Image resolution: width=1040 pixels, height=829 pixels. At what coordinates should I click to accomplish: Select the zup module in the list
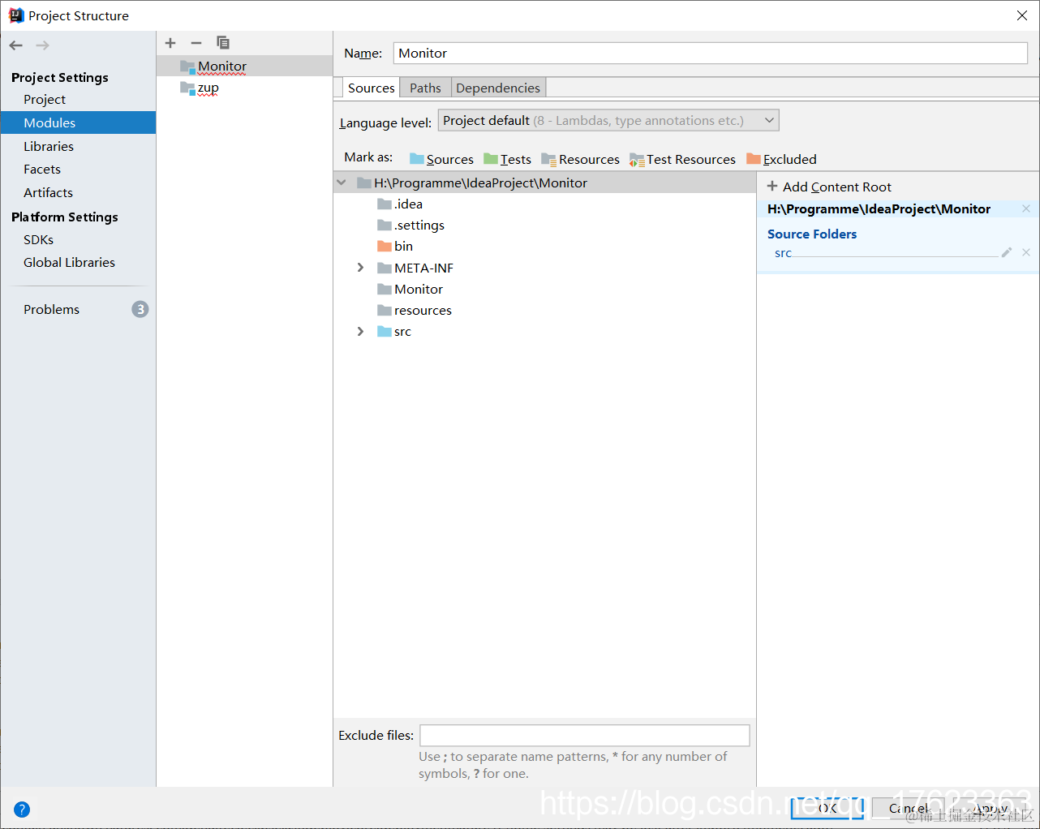244,87
